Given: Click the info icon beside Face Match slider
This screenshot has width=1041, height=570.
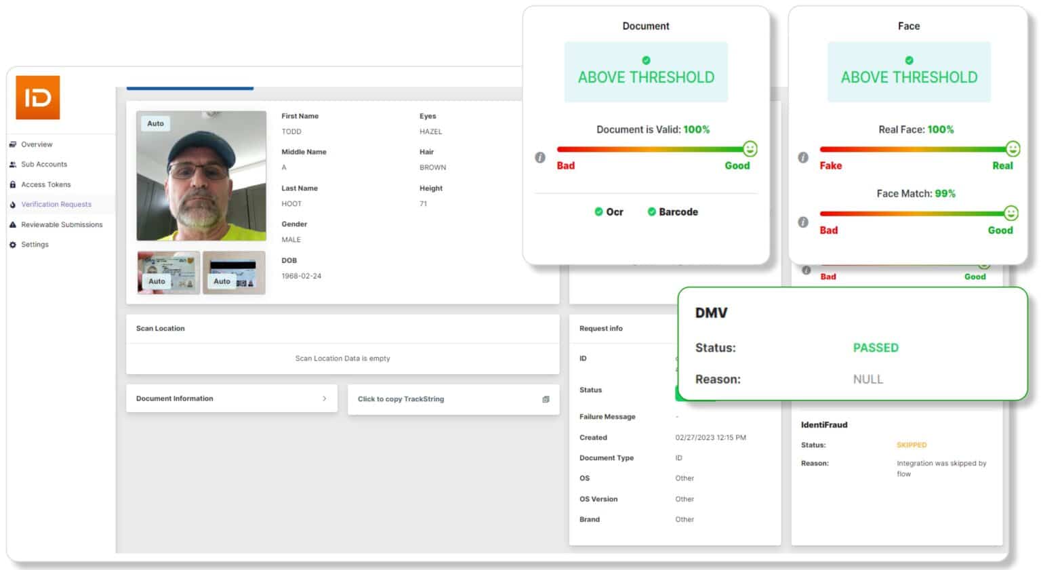Looking at the screenshot, I should [803, 221].
